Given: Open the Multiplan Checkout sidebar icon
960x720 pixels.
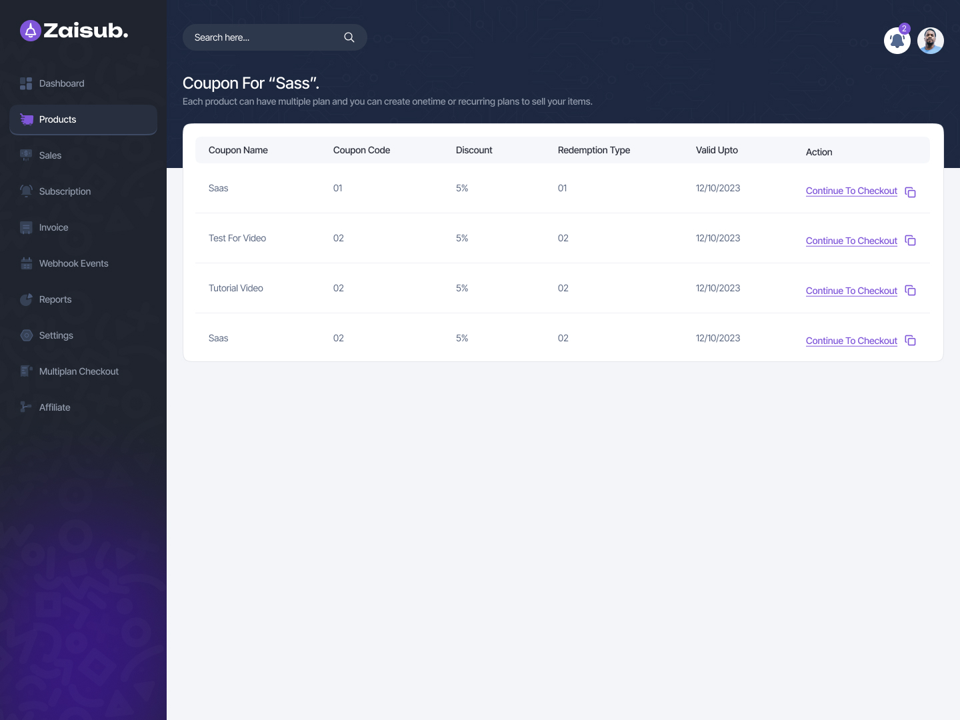Looking at the screenshot, I should [x=26, y=371].
